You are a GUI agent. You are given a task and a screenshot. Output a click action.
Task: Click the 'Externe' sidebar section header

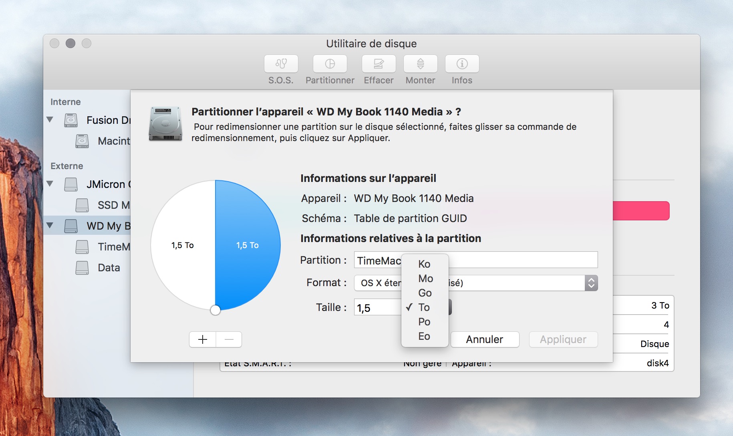click(67, 166)
